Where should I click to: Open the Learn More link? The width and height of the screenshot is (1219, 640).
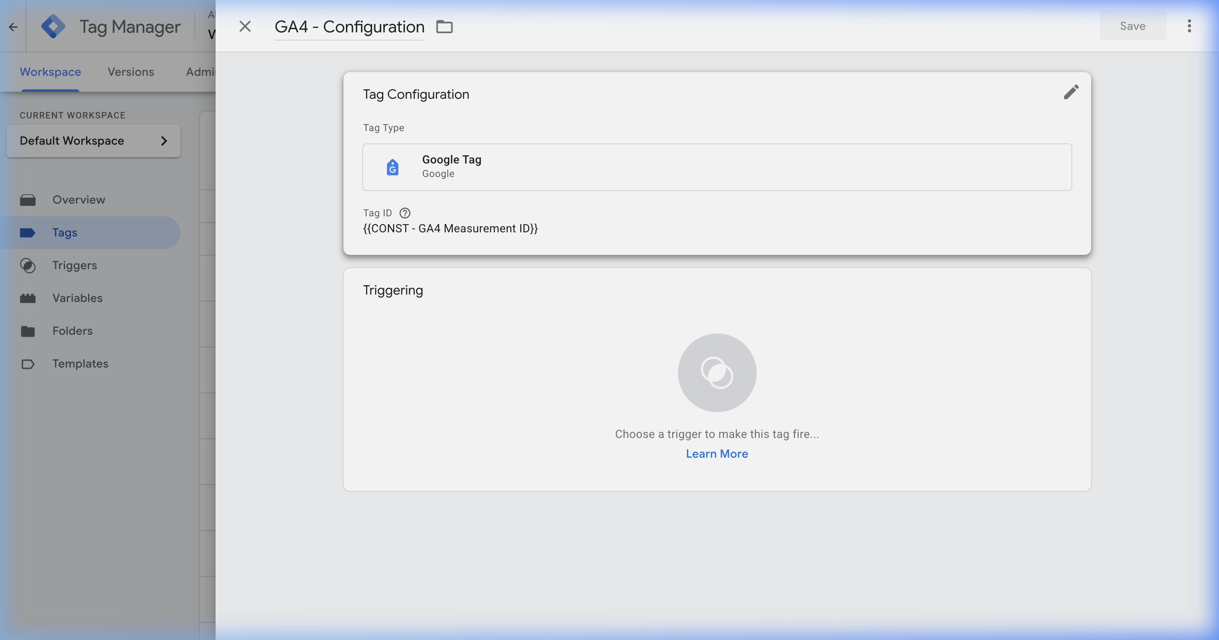tap(716, 453)
